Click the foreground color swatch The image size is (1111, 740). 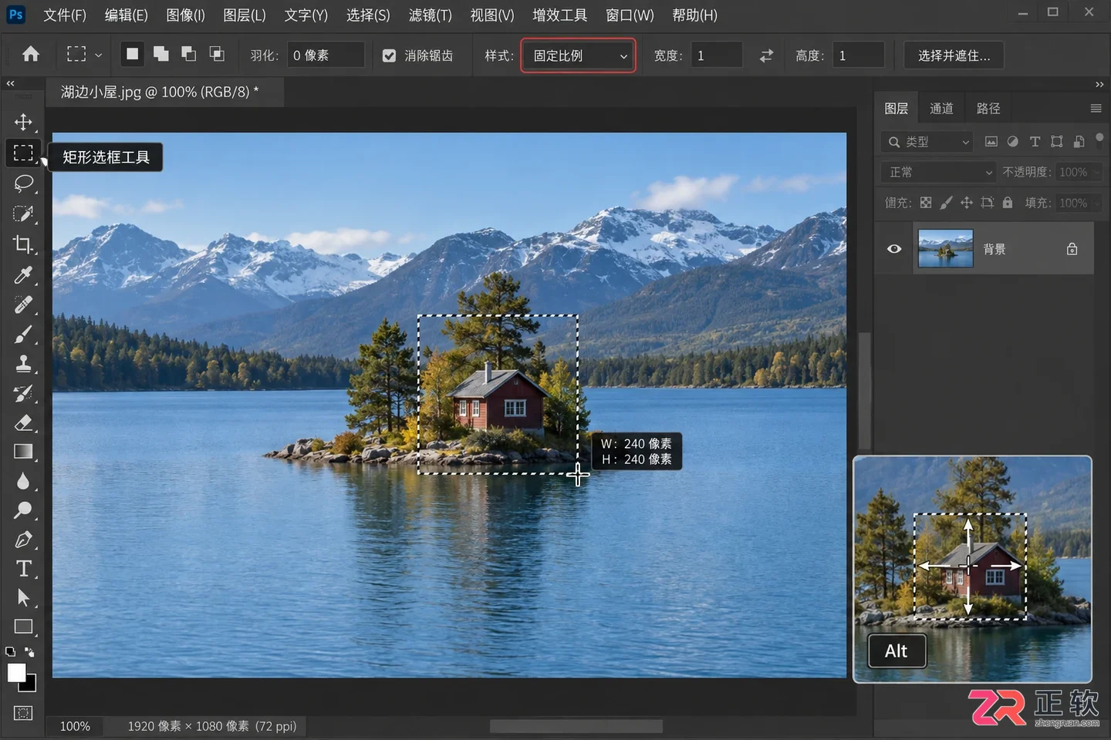click(16, 673)
